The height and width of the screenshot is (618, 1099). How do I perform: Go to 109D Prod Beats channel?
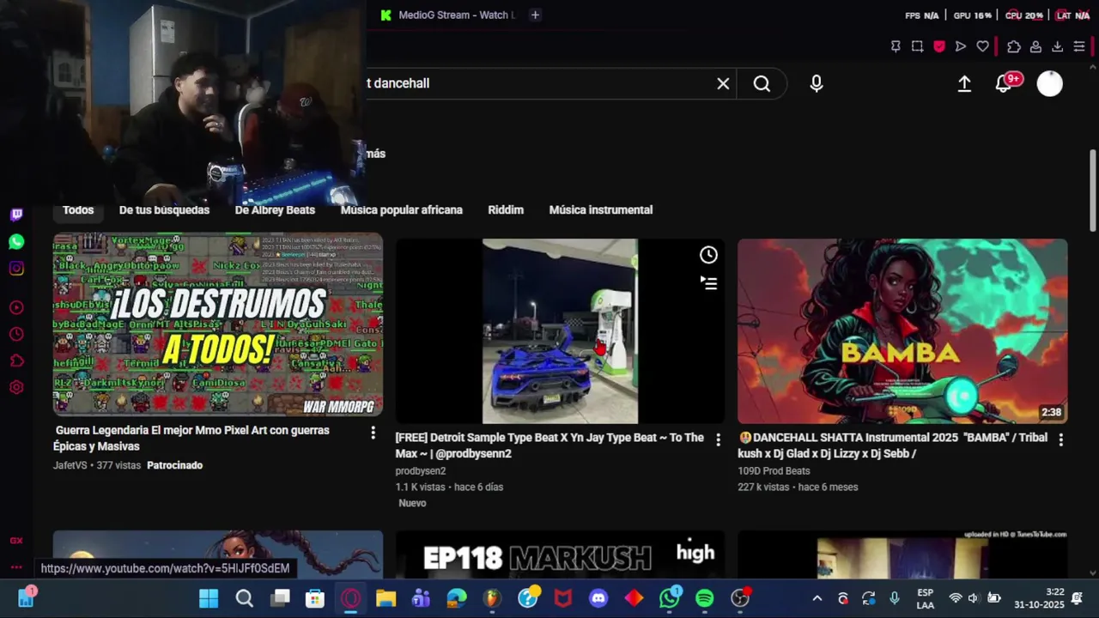coord(774,470)
